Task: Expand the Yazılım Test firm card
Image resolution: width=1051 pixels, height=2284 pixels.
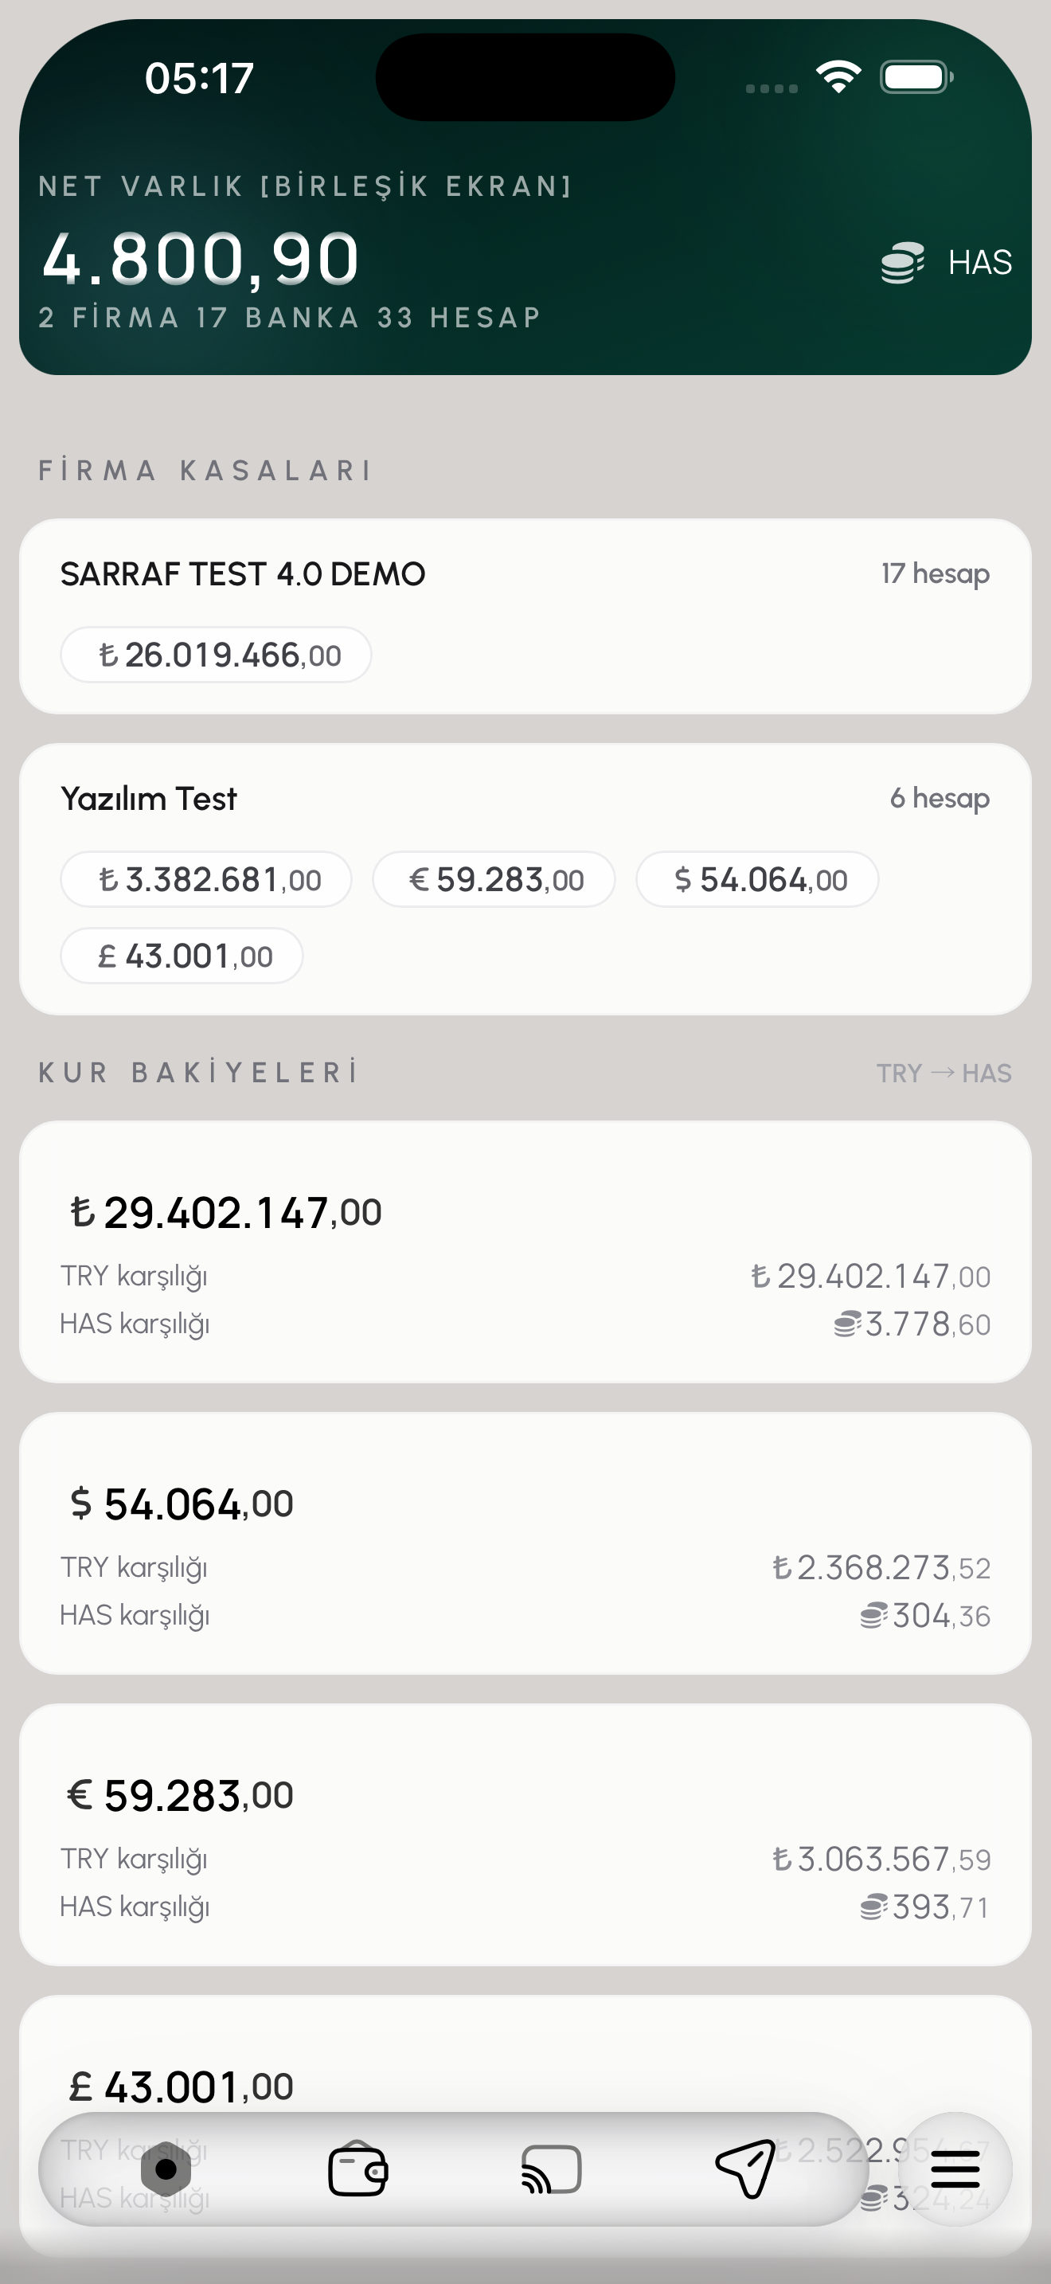Action: pyautogui.click(x=525, y=800)
